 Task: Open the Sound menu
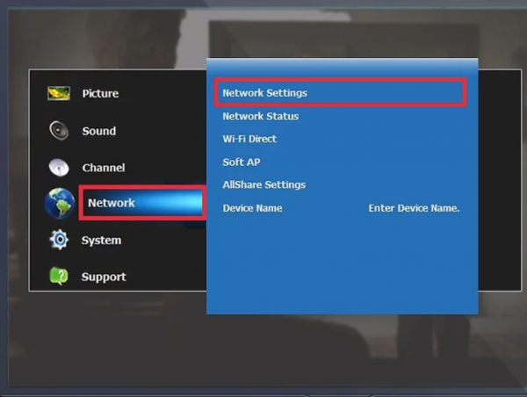point(99,131)
